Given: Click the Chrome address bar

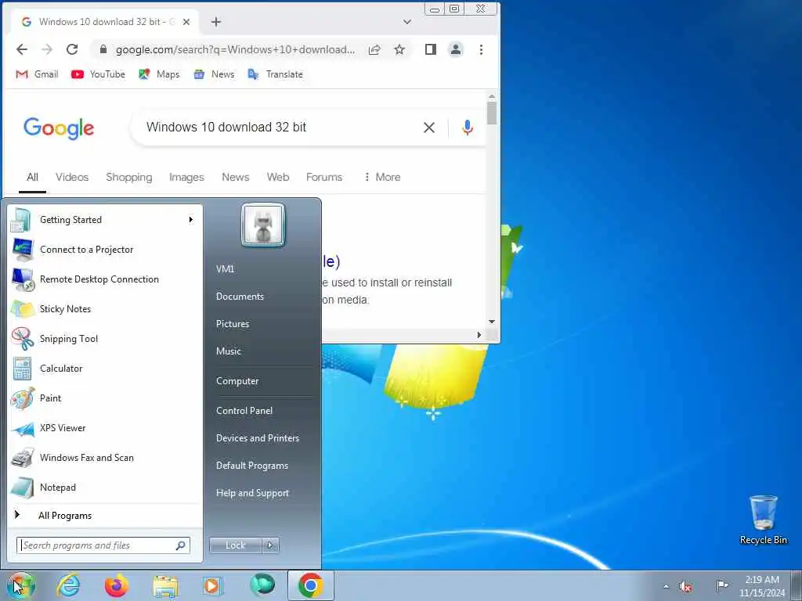Looking at the screenshot, I should coord(234,49).
